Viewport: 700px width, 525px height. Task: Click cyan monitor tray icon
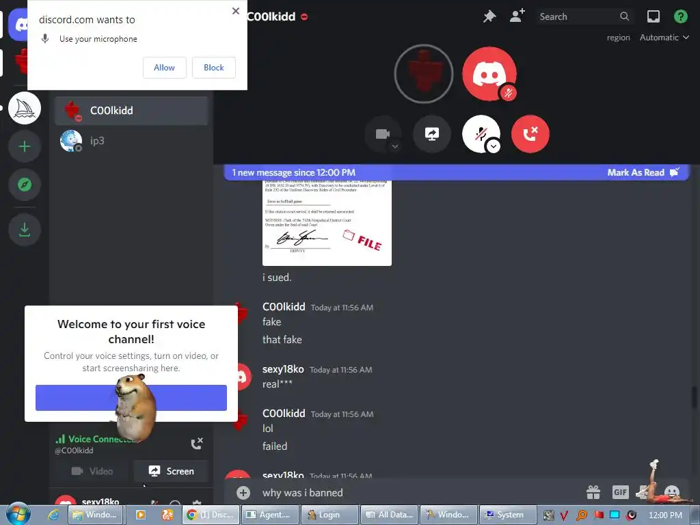pos(615,515)
